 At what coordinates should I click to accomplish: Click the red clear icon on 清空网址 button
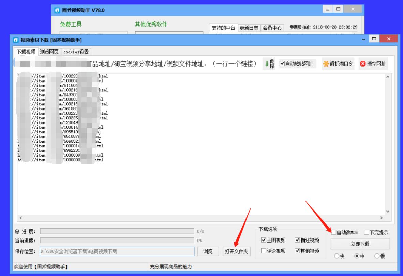pyautogui.click(x=362, y=63)
